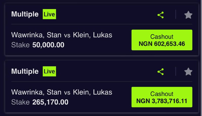This screenshot has height=116, width=202.
Task: Click the Stake label beside 265,170.00
Action: coord(21,102)
